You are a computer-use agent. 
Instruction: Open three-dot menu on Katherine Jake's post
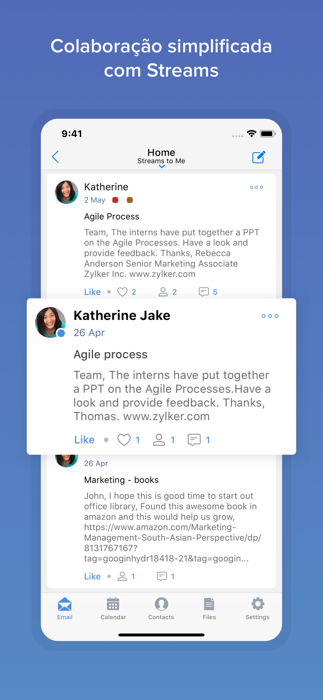270,316
